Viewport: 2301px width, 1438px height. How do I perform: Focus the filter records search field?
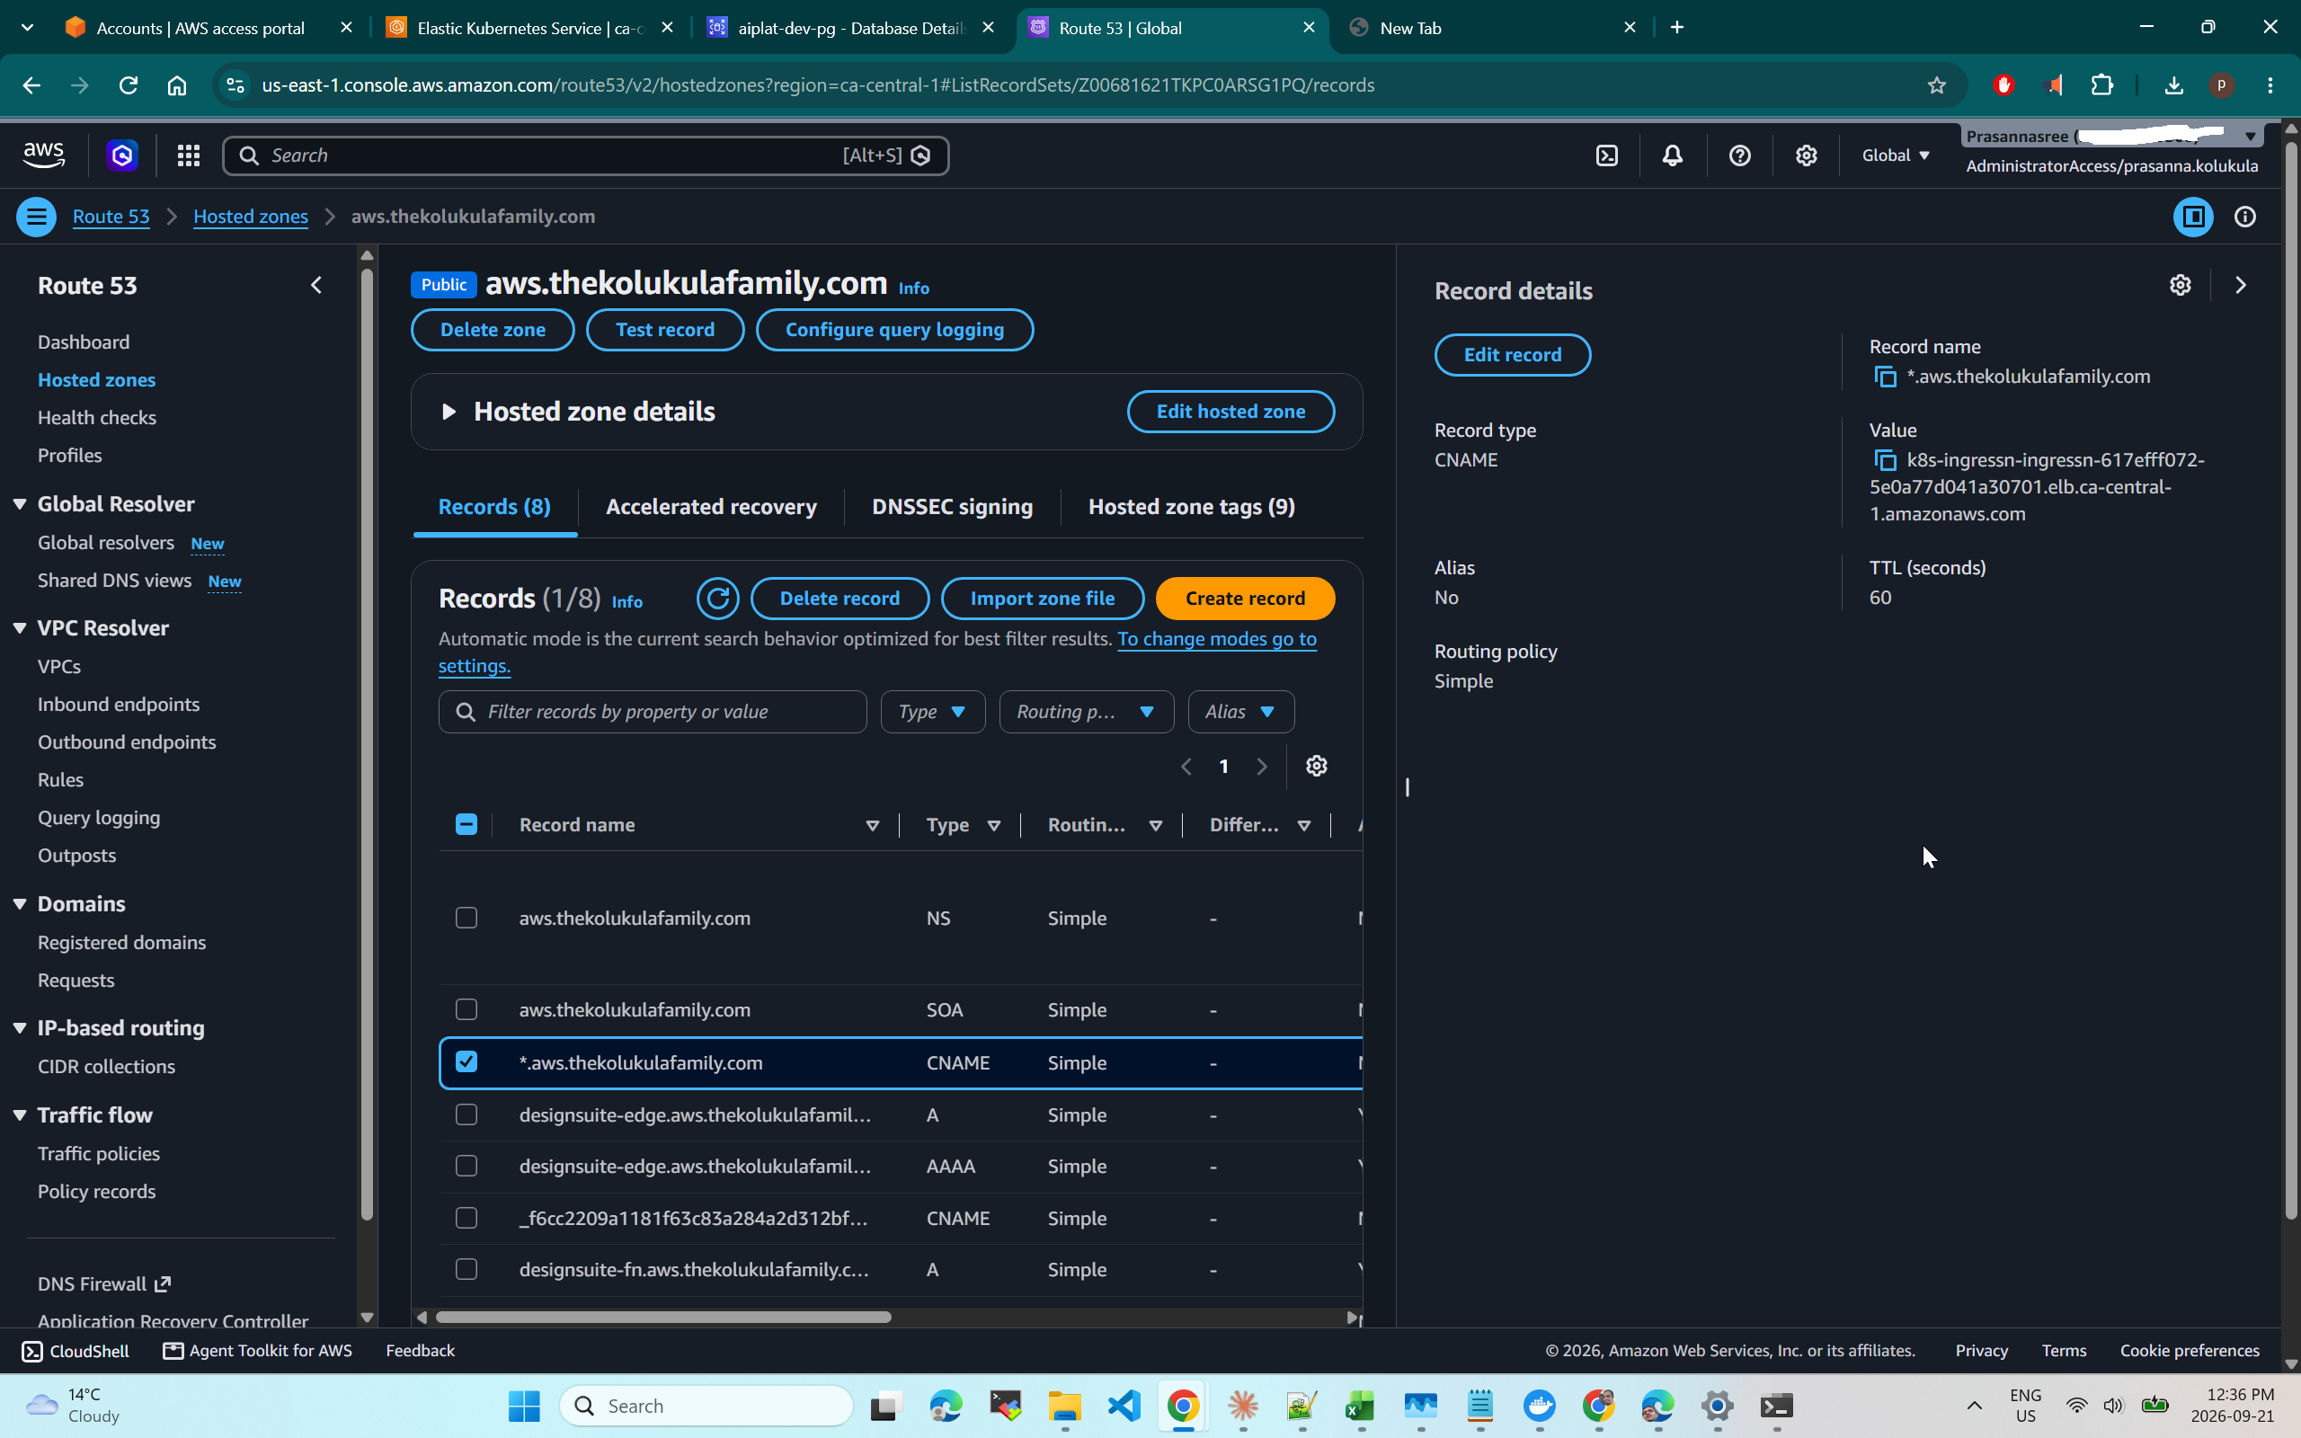[653, 712]
